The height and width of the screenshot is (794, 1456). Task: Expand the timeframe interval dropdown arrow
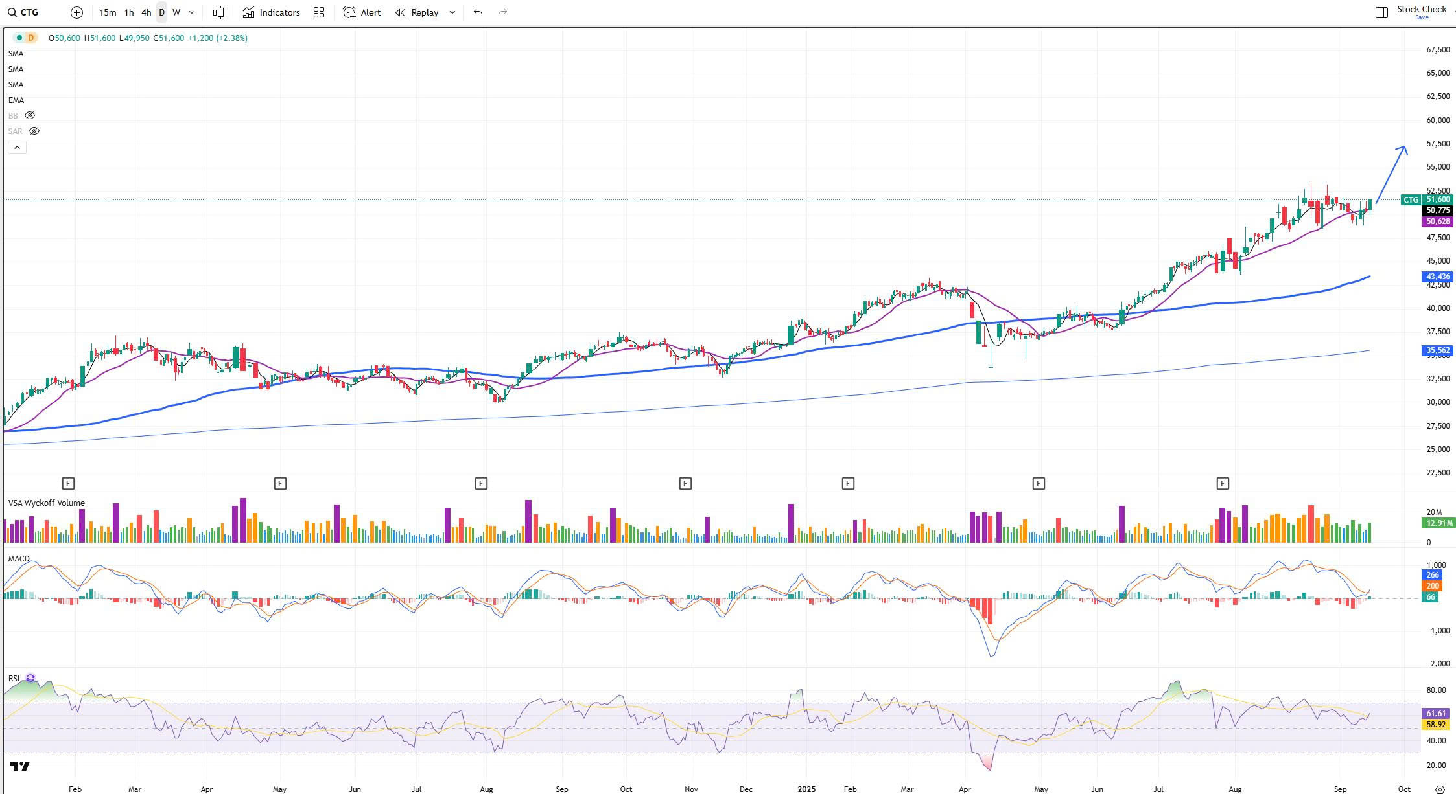point(191,12)
